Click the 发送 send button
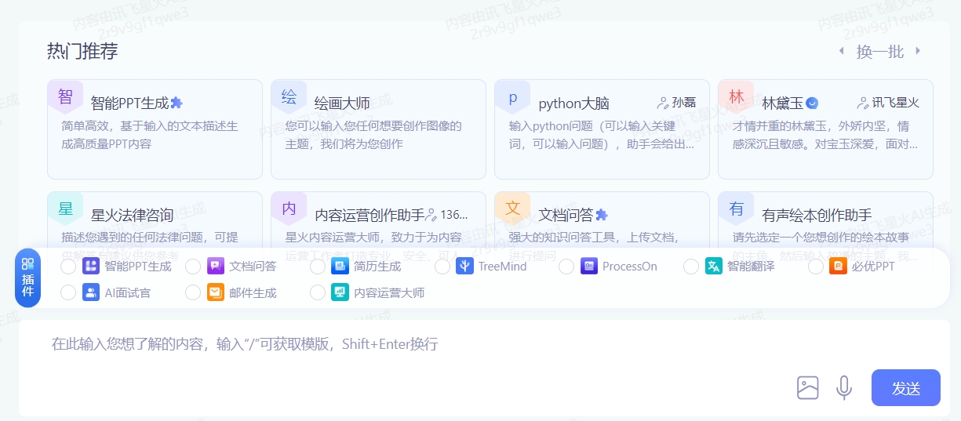The height and width of the screenshot is (421, 961). (906, 388)
